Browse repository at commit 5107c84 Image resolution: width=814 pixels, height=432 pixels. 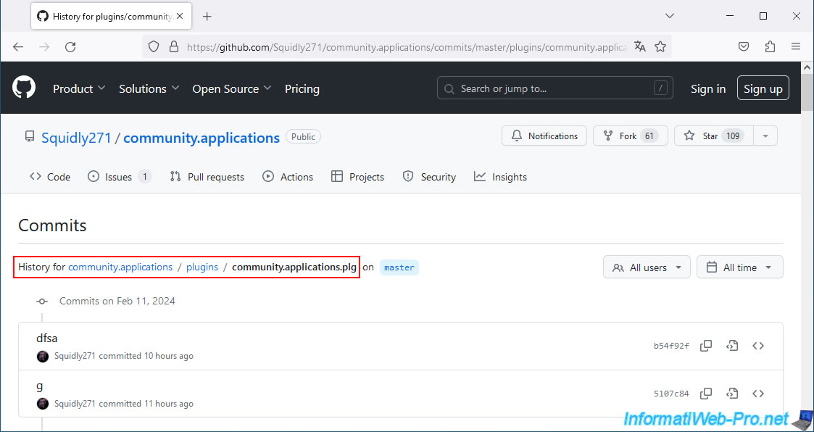point(758,394)
